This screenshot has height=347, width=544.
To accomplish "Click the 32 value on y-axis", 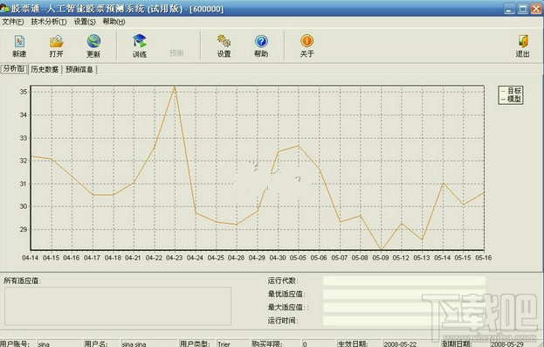I will click(24, 161).
